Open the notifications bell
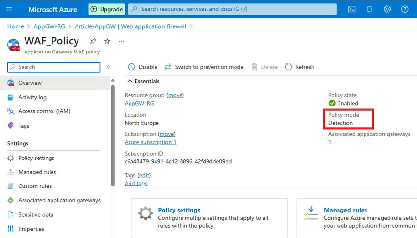 pos(369,9)
